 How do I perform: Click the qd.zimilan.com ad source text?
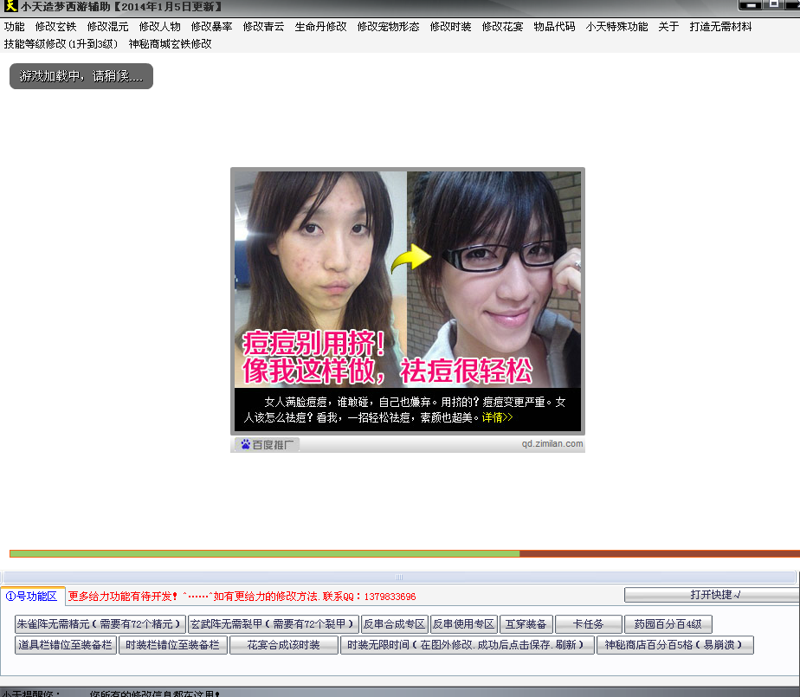tap(552, 443)
